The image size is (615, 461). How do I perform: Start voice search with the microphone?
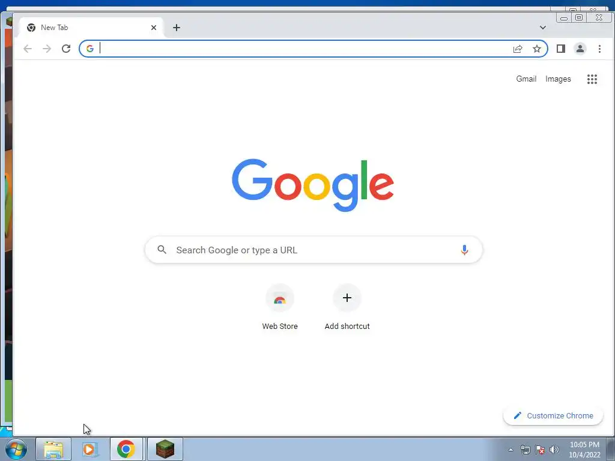[464, 250]
